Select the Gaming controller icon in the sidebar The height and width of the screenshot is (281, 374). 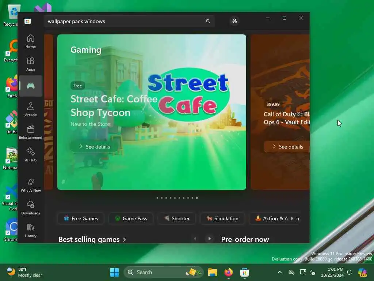31,86
